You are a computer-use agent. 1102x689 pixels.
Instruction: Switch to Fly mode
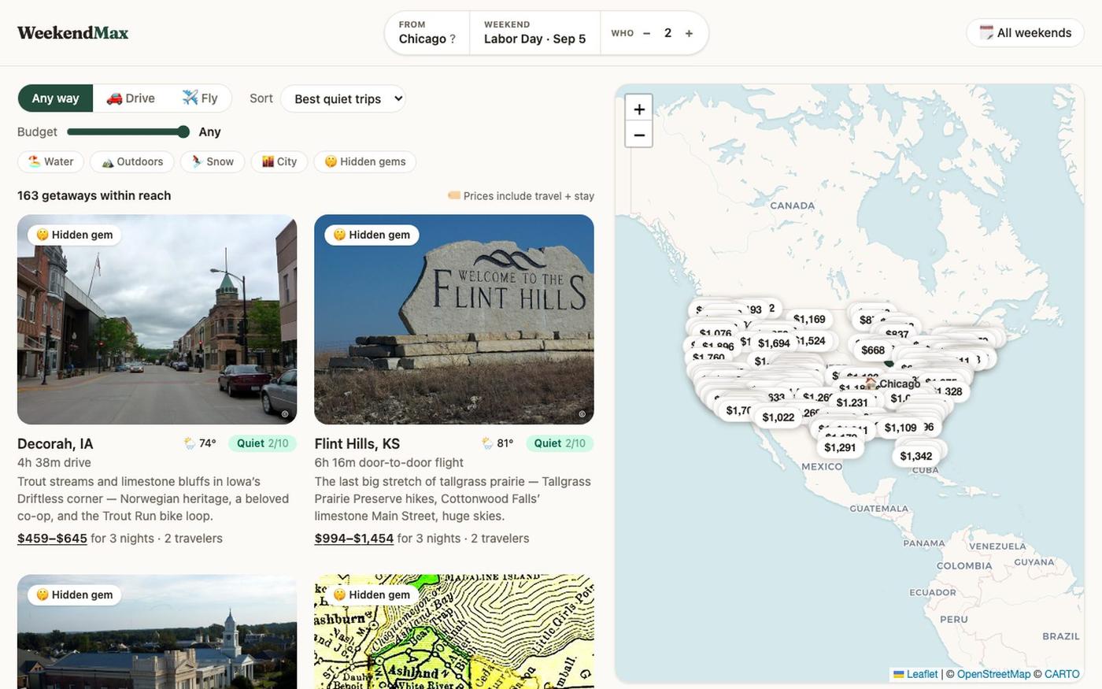tap(200, 98)
